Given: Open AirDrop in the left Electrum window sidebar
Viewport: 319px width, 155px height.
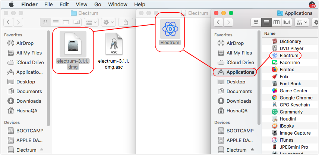Looking at the screenshot, I should pyautogui.click(x=20, y=43).
